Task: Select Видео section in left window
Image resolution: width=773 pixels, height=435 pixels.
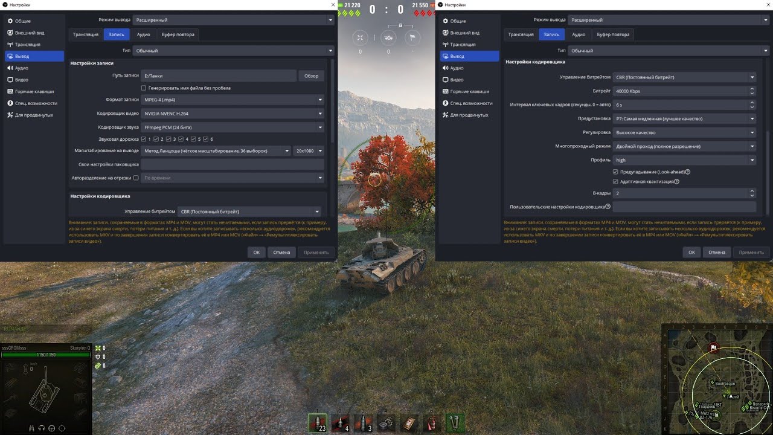Action: coord(34,80)
